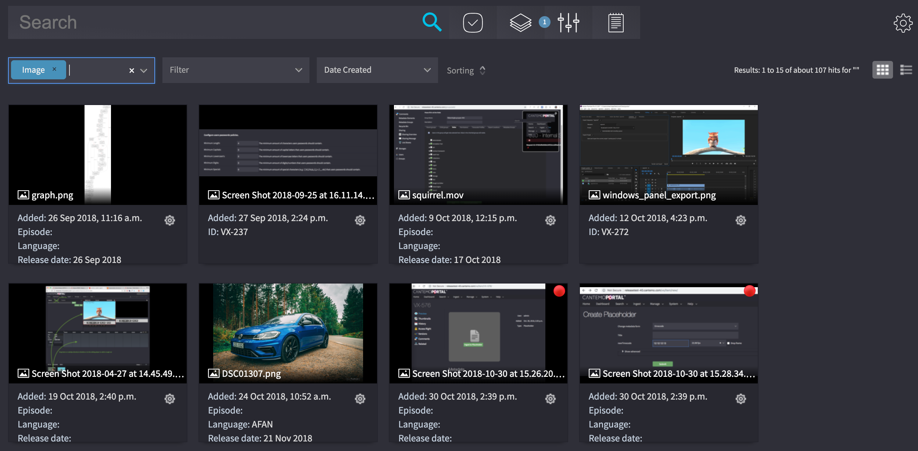Open graph.png thumbnail
918x451 pixels.
point(98,155)
